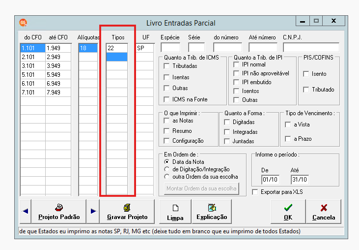Select the 2.949 até CFO cell
The height and width of the screenshot is (250, 359).
click(58, 57)
